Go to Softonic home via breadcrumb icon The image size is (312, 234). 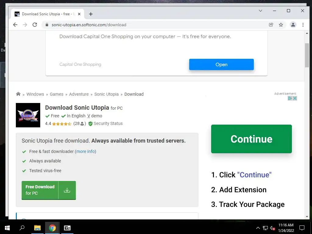click(18, 94)
